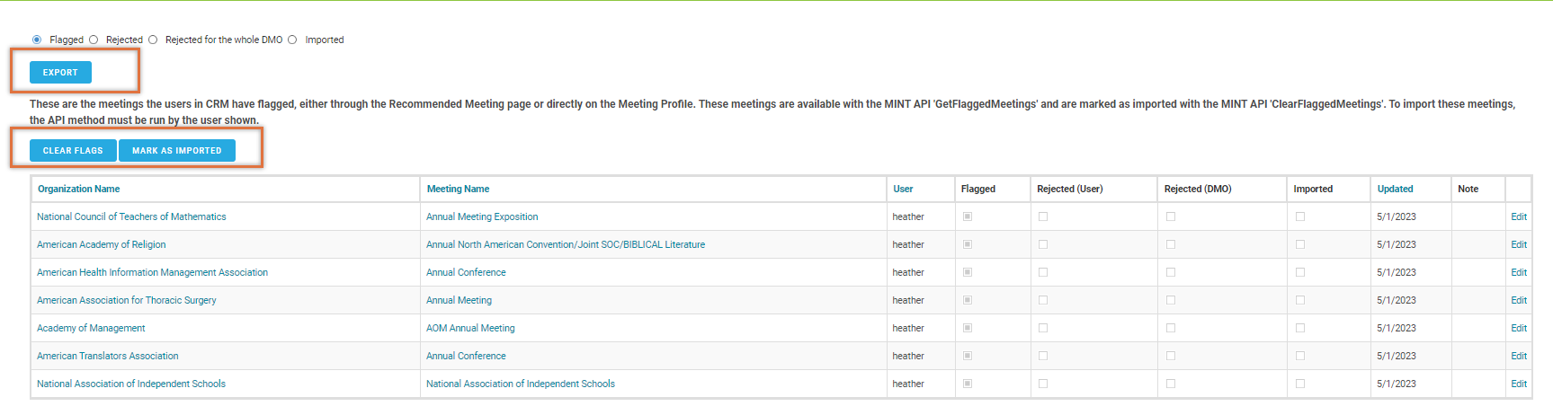This screenshot has height=415, width=1553.
Task: Click the Export button
Action: [60, 73]
